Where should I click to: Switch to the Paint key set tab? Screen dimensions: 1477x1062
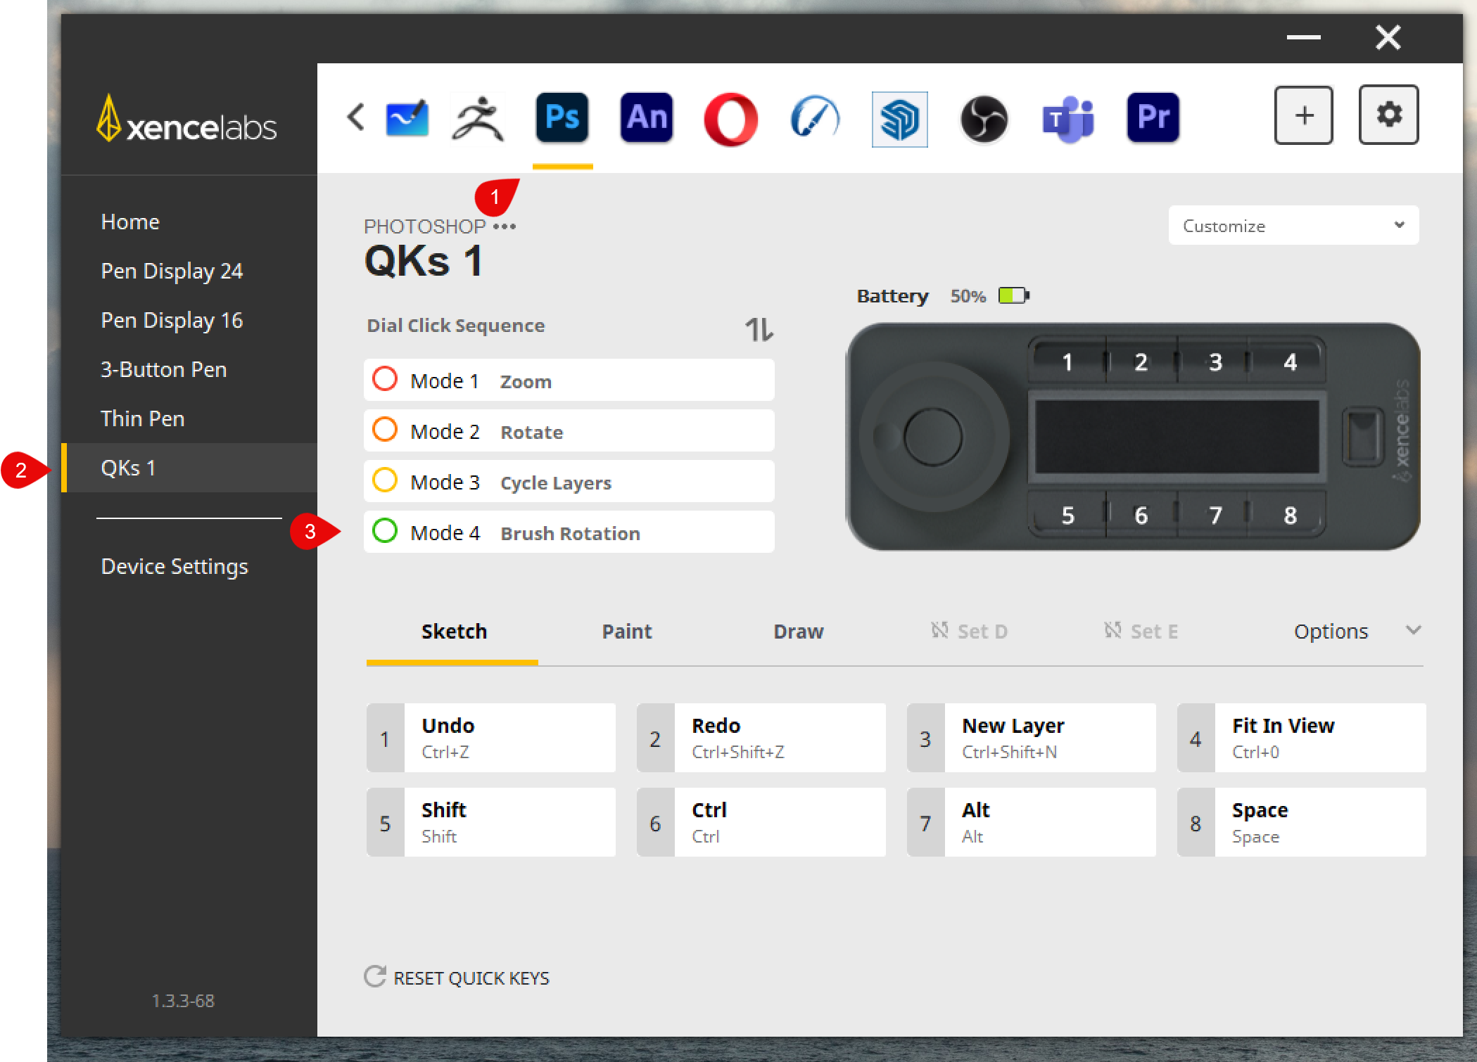[x=626, y=631]
